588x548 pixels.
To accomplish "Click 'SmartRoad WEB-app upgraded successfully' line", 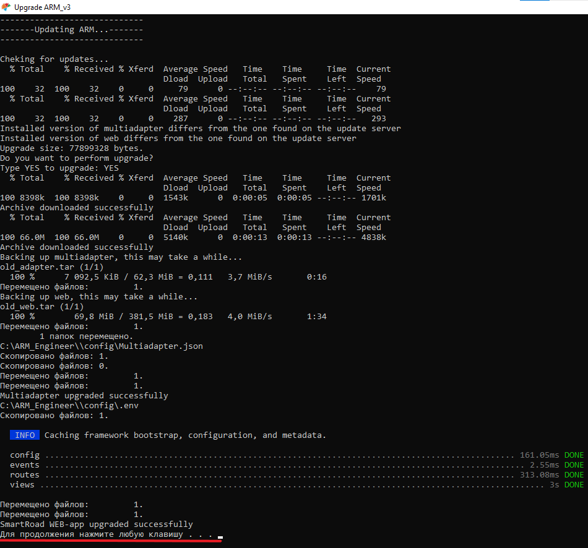I will (x=97, y=524).
